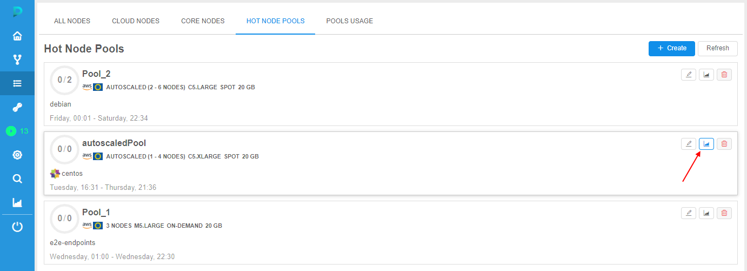Open the Pool_2 pool title
Viewport: 747px width, 271px height.
(x=96, y=74)
